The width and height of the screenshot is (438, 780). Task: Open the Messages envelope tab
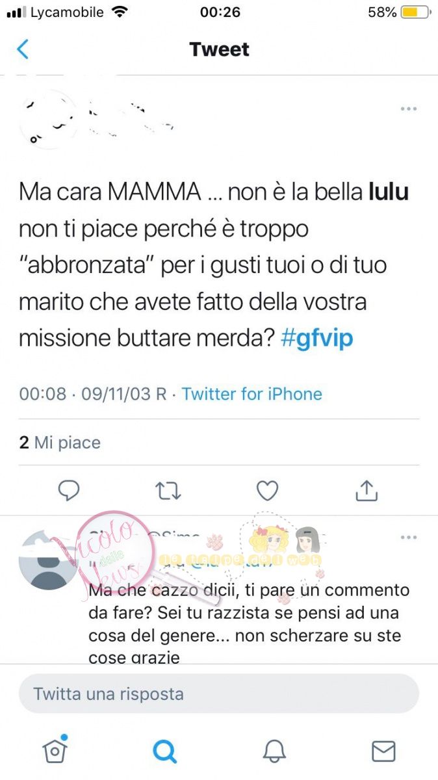pyautogui.click(x=383, y=751)
